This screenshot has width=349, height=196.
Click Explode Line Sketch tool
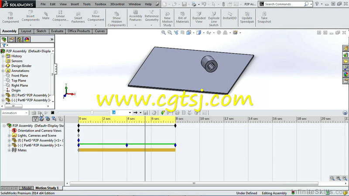click(214, 19)
